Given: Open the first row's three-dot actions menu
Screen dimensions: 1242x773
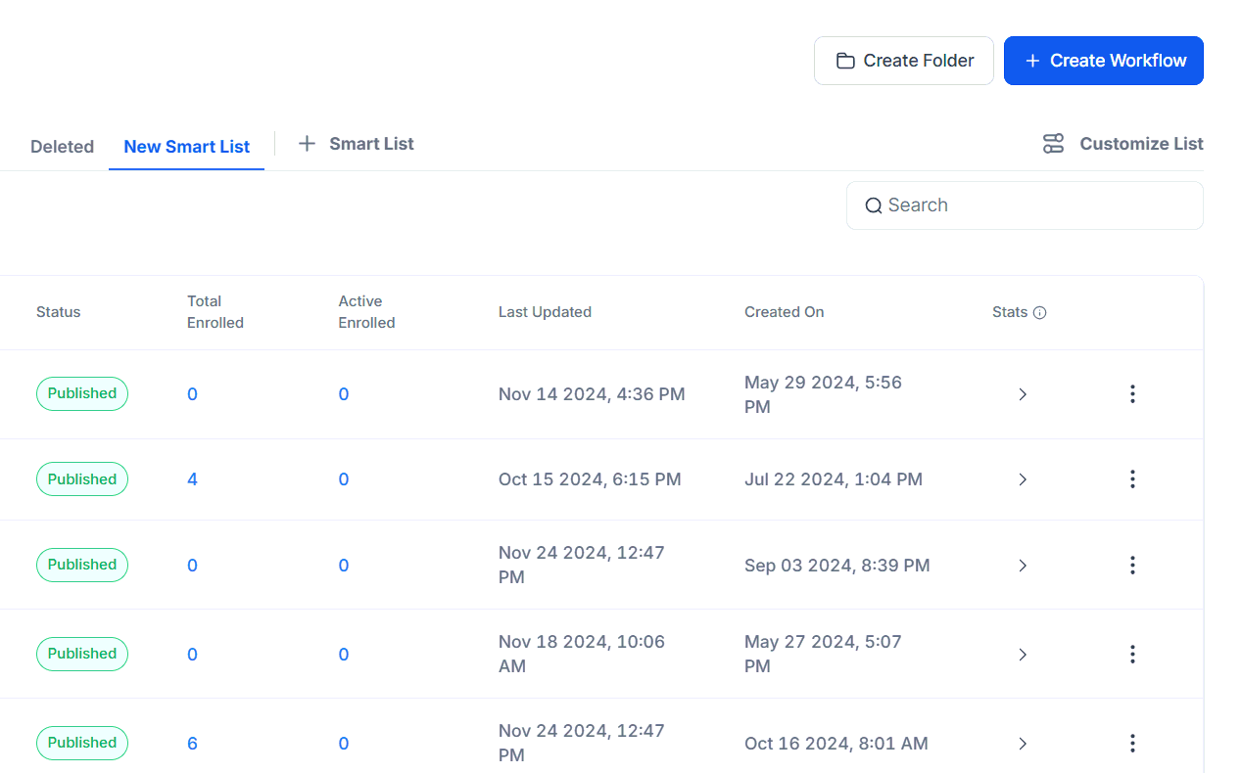Looking at the screenshot, I should pos(1132,393).
